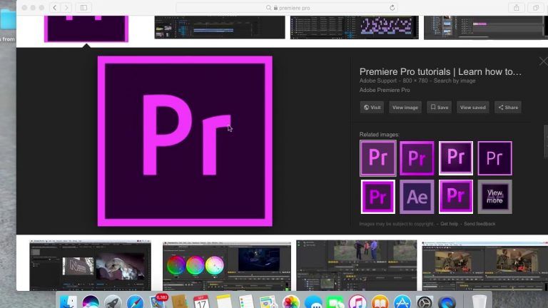The image size is (548, 308).
Task: Select the After Effects Ae related image
Action: pyautogui.click(x=417, y=197)
